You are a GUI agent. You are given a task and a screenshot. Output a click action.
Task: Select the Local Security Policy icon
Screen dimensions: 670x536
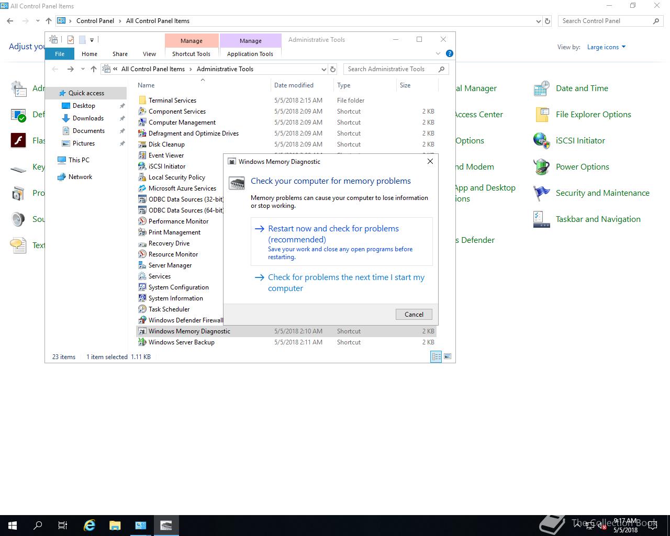point(142,177)
